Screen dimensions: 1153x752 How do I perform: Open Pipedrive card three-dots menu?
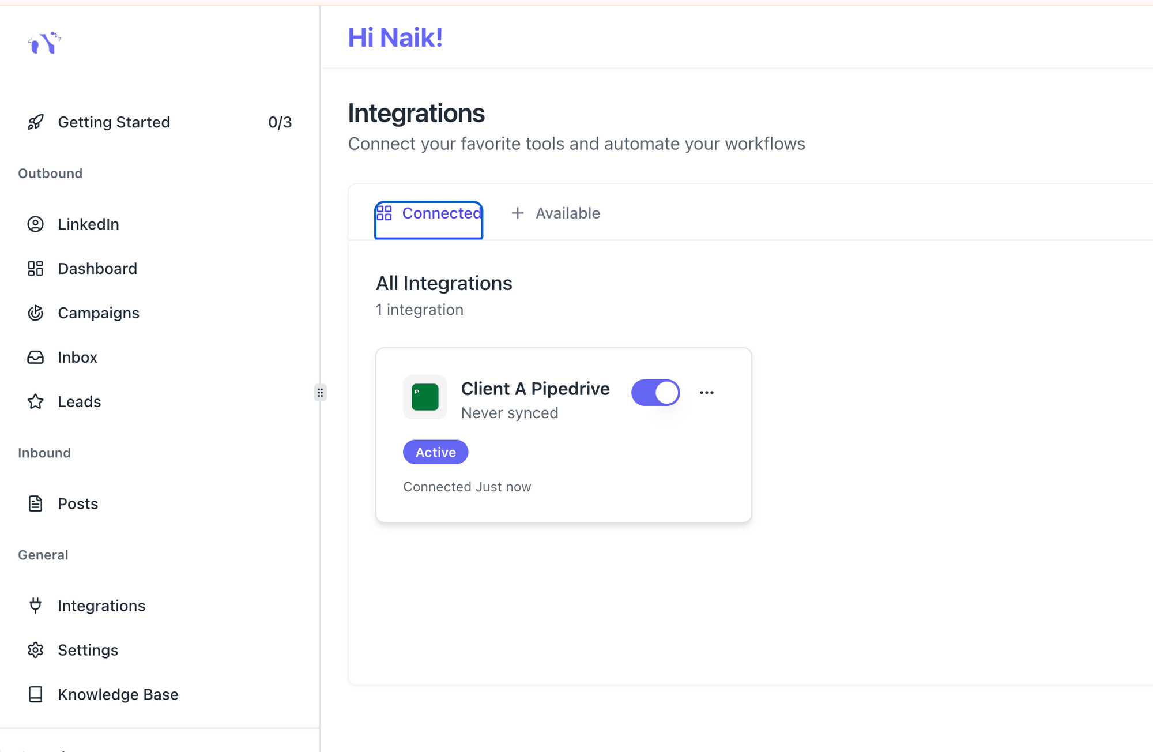pyautogui.click(x=706, y=393)
